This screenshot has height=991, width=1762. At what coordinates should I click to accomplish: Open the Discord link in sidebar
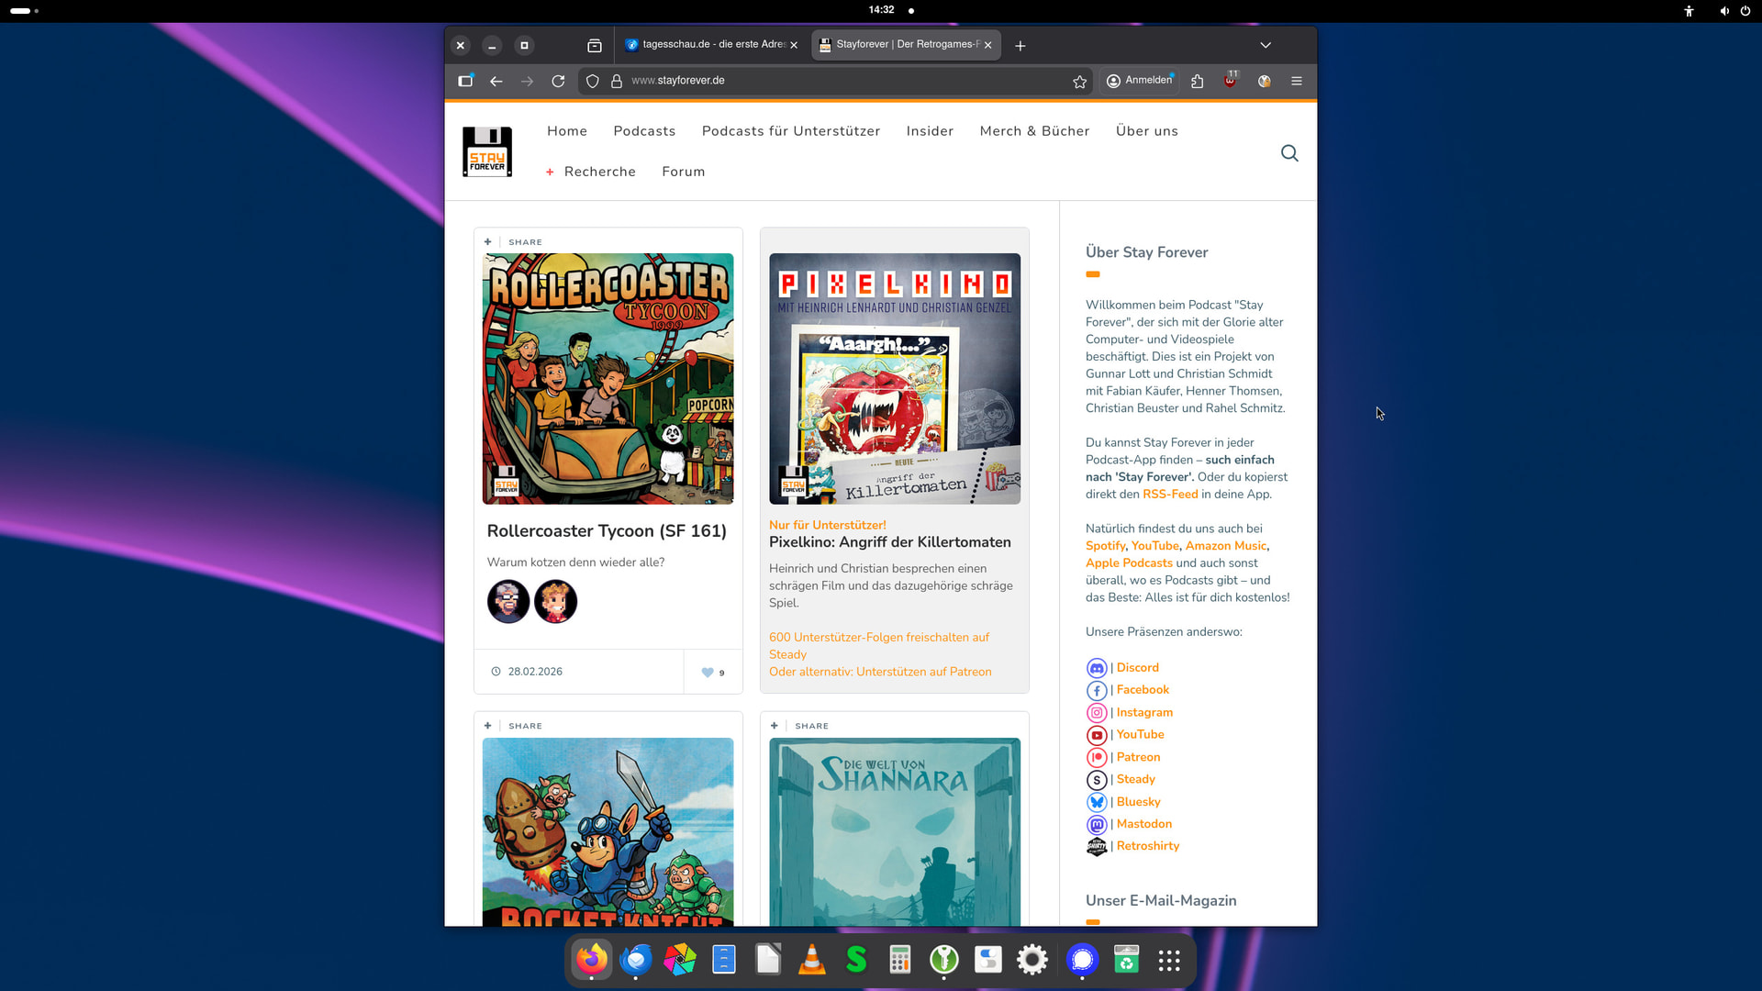coord(1137,668)
